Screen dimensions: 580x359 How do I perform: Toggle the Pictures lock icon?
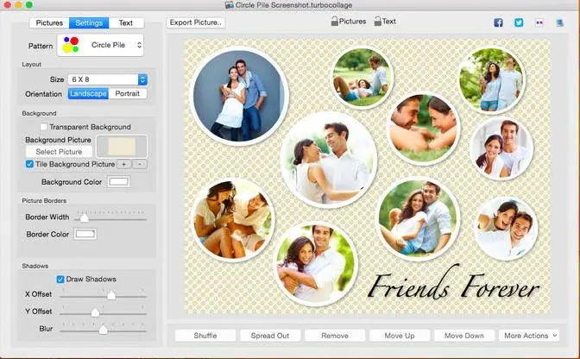335,22
